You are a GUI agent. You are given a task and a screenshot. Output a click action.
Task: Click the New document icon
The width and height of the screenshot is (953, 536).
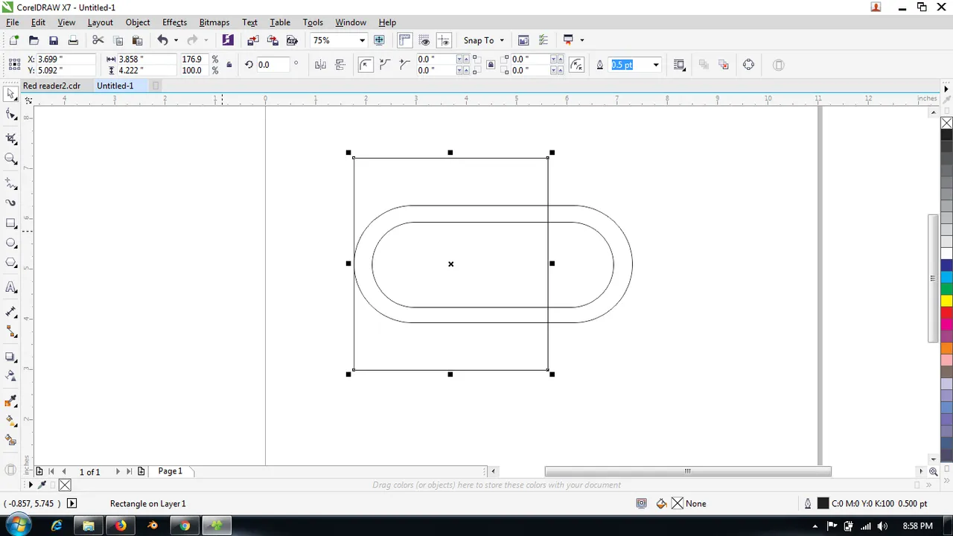coord(13,40)
